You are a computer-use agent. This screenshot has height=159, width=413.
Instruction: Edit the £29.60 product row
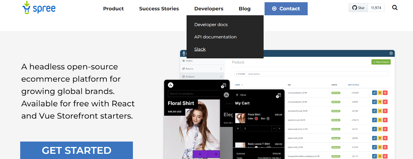click(375, 102)
